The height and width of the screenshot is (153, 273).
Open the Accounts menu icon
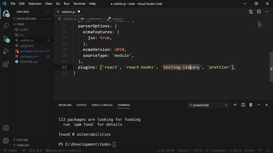[x=6, y=128]
